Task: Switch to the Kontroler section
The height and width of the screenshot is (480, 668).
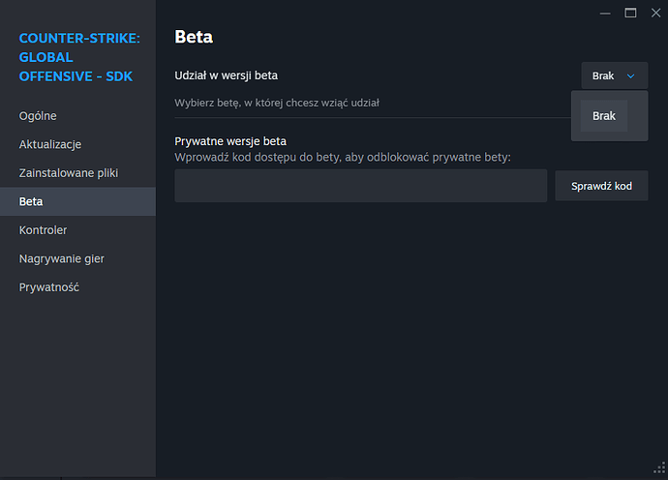Action: 77,230
